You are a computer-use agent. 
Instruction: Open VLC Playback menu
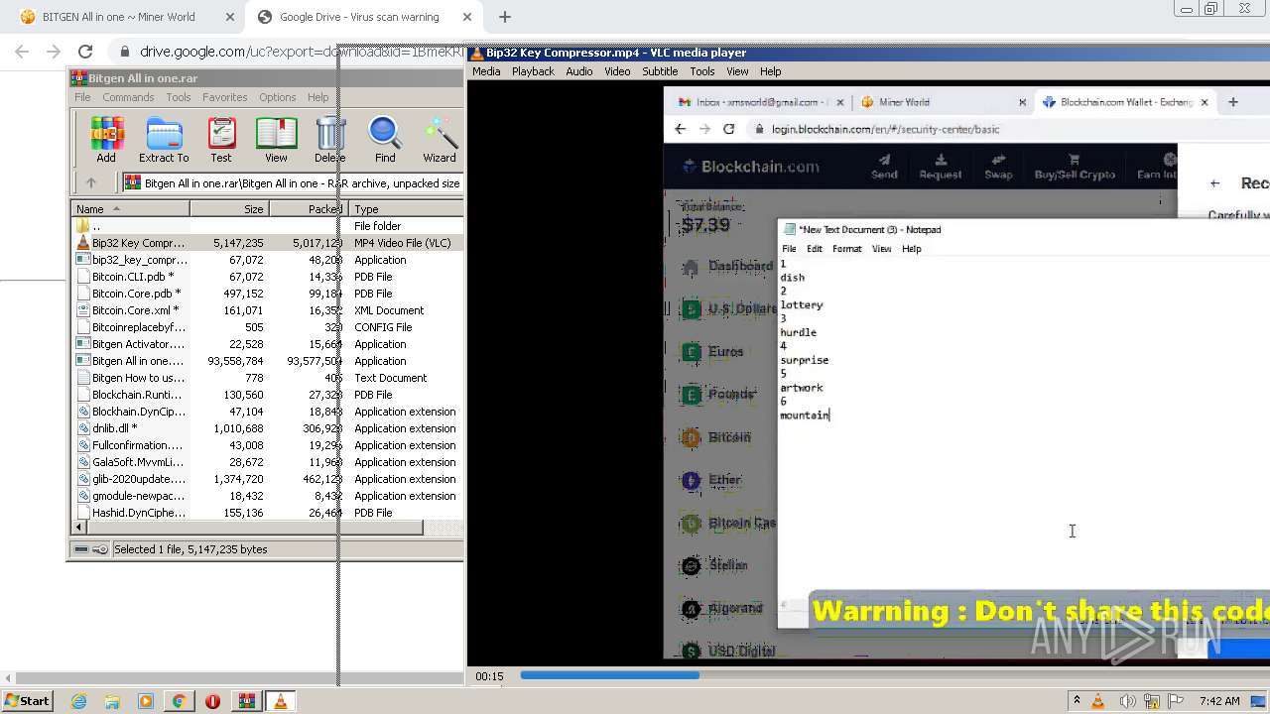533,71
